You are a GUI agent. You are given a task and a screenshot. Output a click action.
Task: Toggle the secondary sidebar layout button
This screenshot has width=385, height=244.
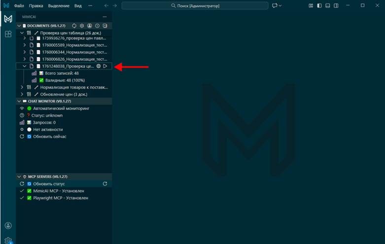point(336,5)
